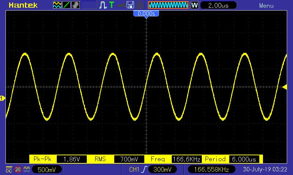This screenshot has height=175, width=293.
Task: Open the Menu option
Action: pos(266,5)
